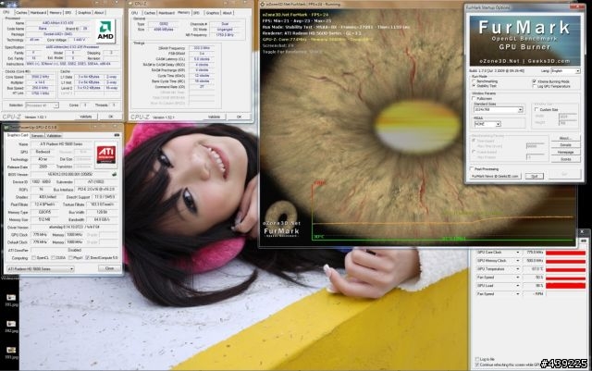The image size is (592, 371).
Task: Expand the GPU Memory Clock sensor dropdown
Action: 518,261
